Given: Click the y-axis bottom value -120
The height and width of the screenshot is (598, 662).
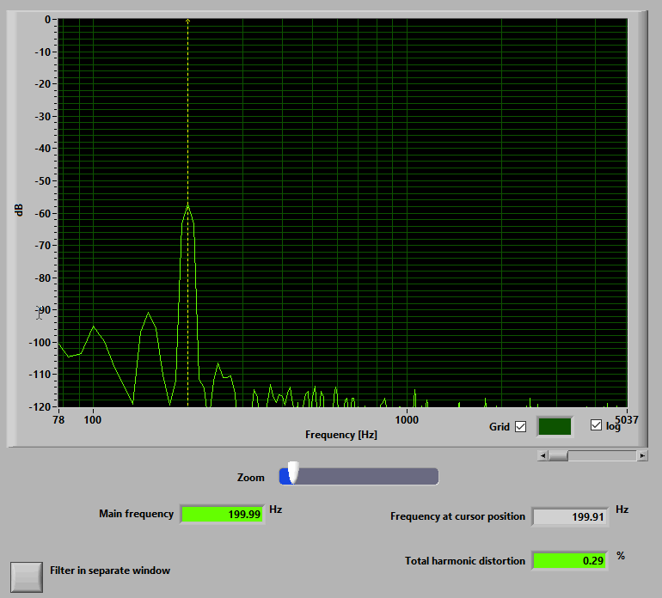Looking at the screenshot, I should point(40,406).
